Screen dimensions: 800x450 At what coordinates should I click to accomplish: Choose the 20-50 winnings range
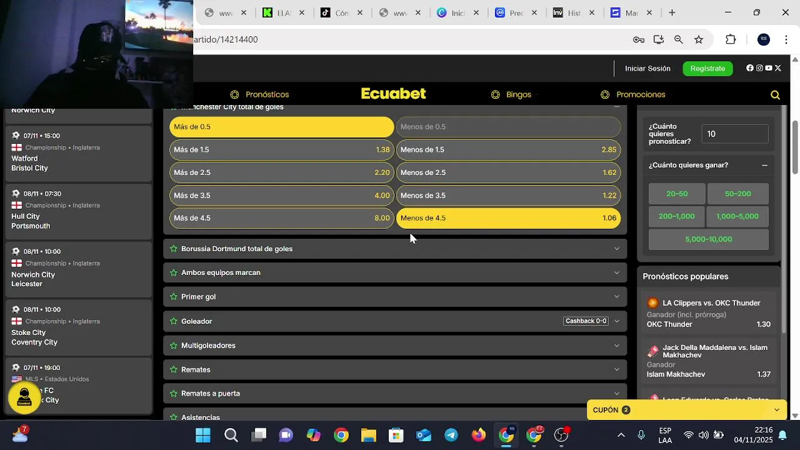click(677, 194)
